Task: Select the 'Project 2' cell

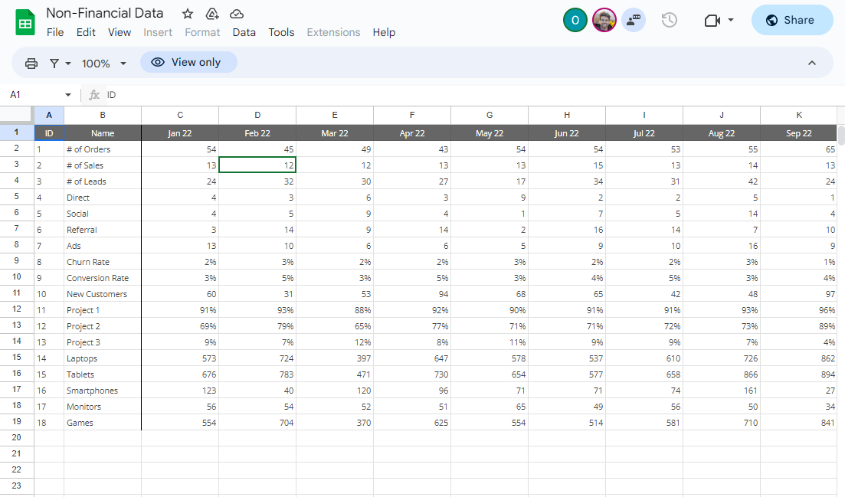Action: click(103, 326)
